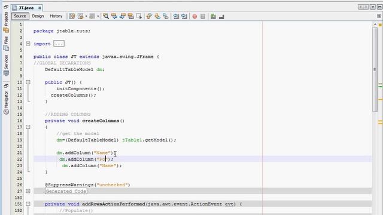383x215 pixels.
Task: Click 'createColumns();' call on line 12
Action: (x=74, y=95)
